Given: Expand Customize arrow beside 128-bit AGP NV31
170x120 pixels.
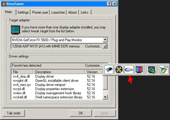Looking at the screenshot, I should (x=105, y=46).
